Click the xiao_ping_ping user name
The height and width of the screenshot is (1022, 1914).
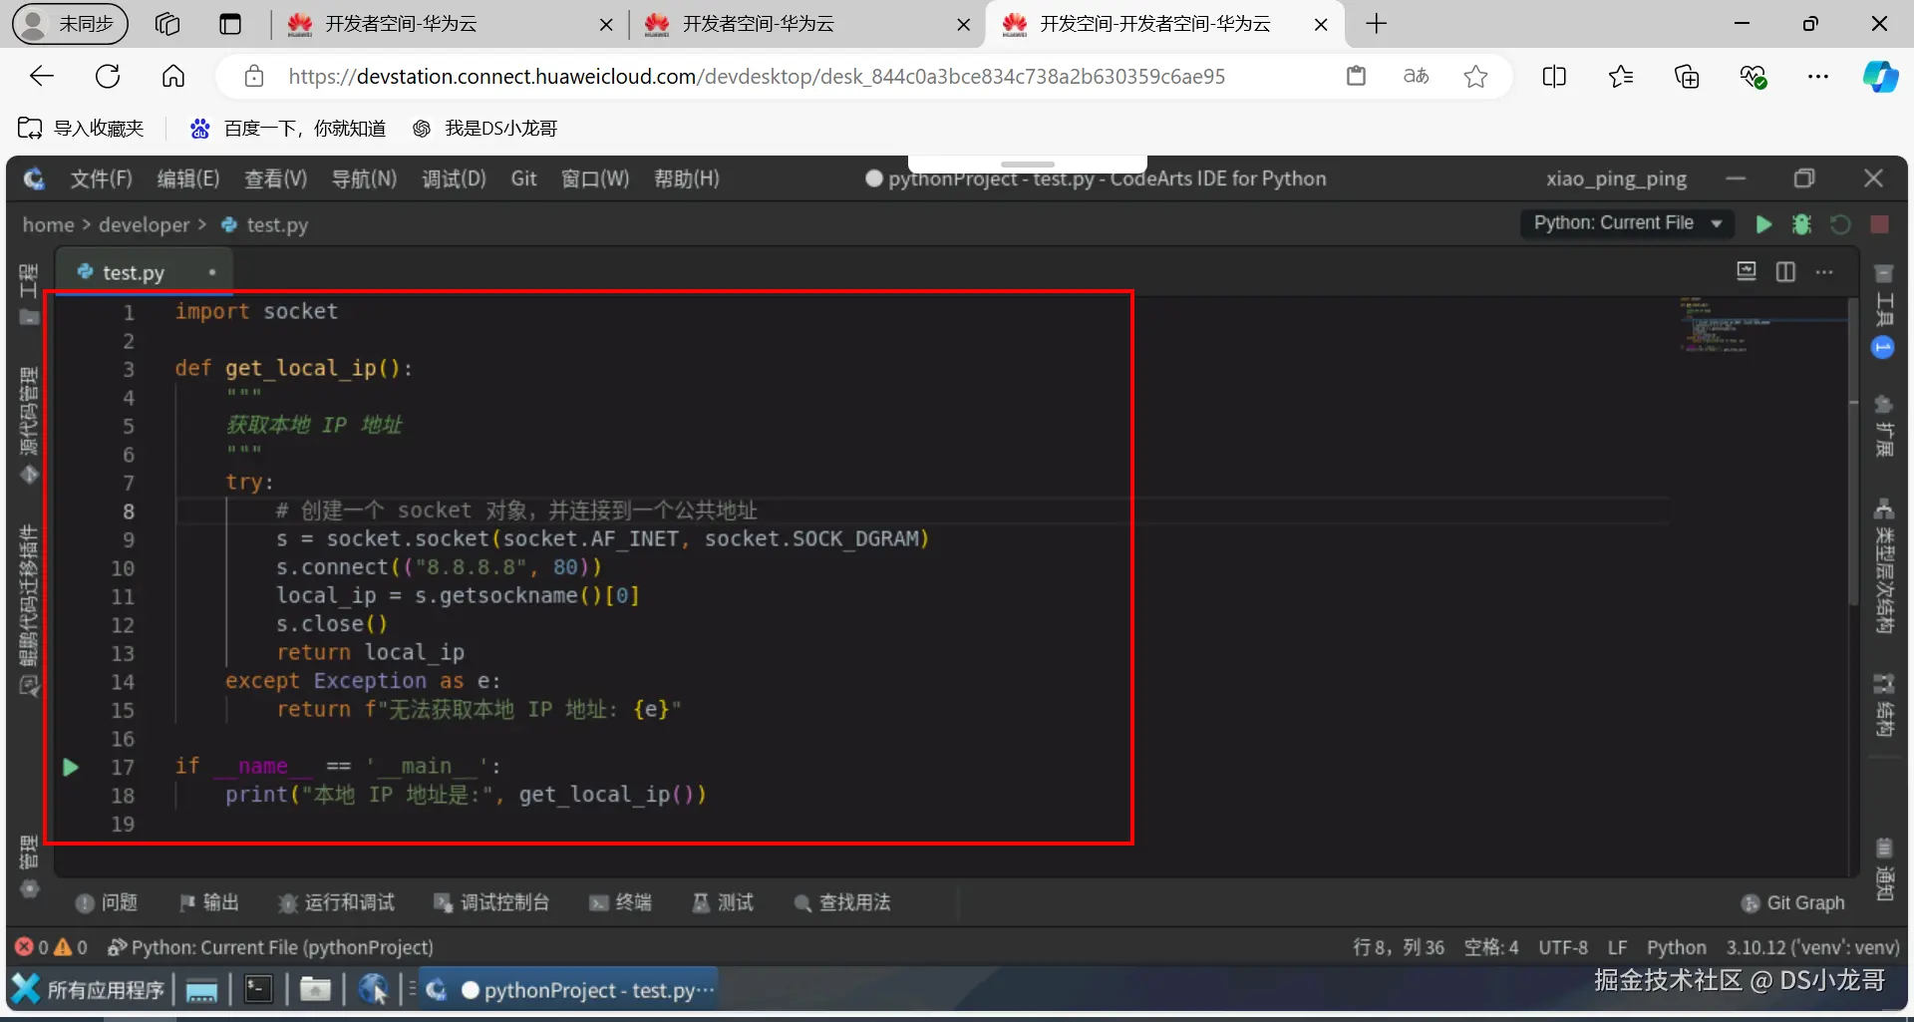click(1616, 178)
